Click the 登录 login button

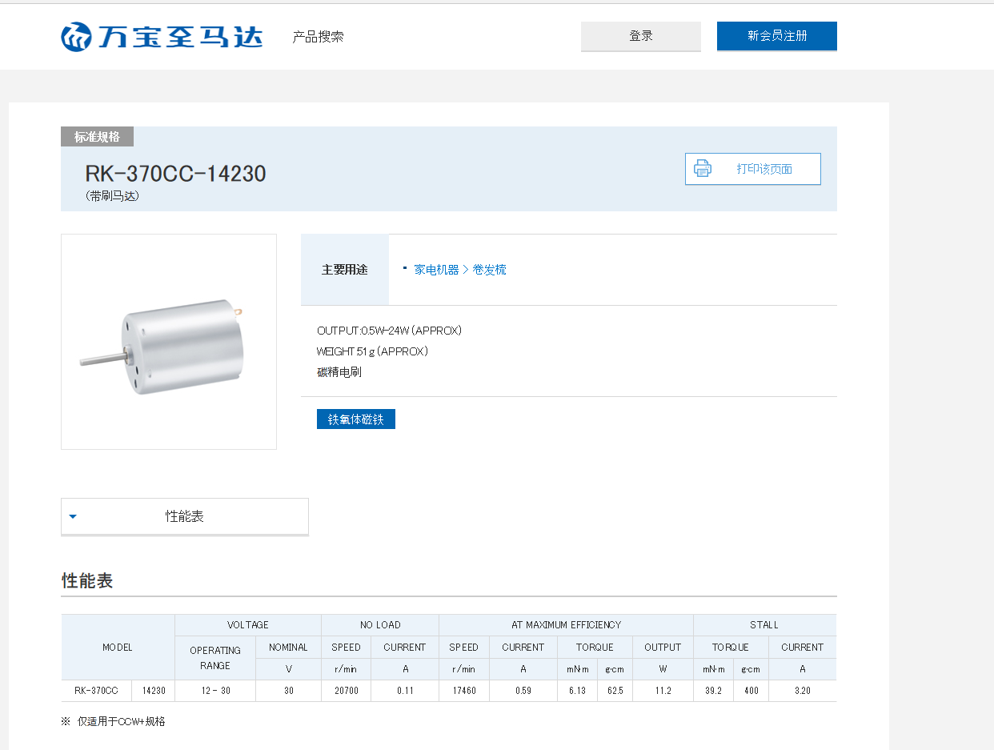click(641, 36)
